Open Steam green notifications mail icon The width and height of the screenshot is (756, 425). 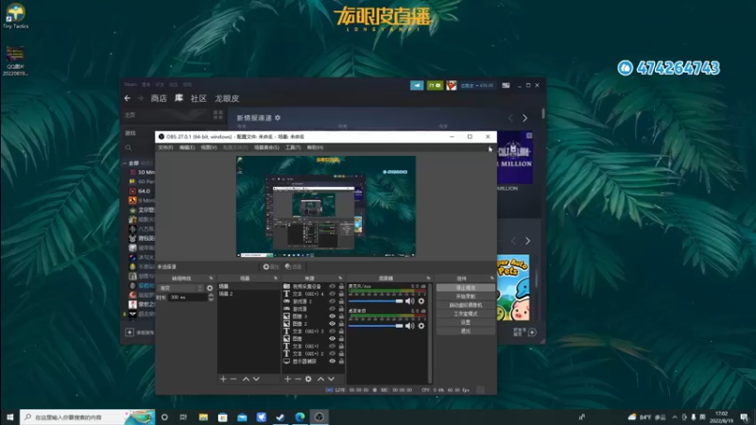435,85
